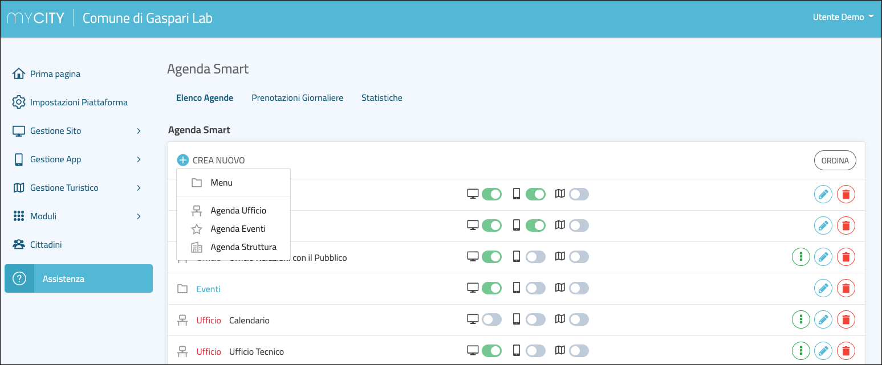
Task: Click the edit pencil icon on Eventi row
Action: coord(823,289)
